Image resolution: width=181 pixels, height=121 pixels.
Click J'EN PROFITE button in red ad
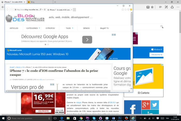tap(43, 111)
